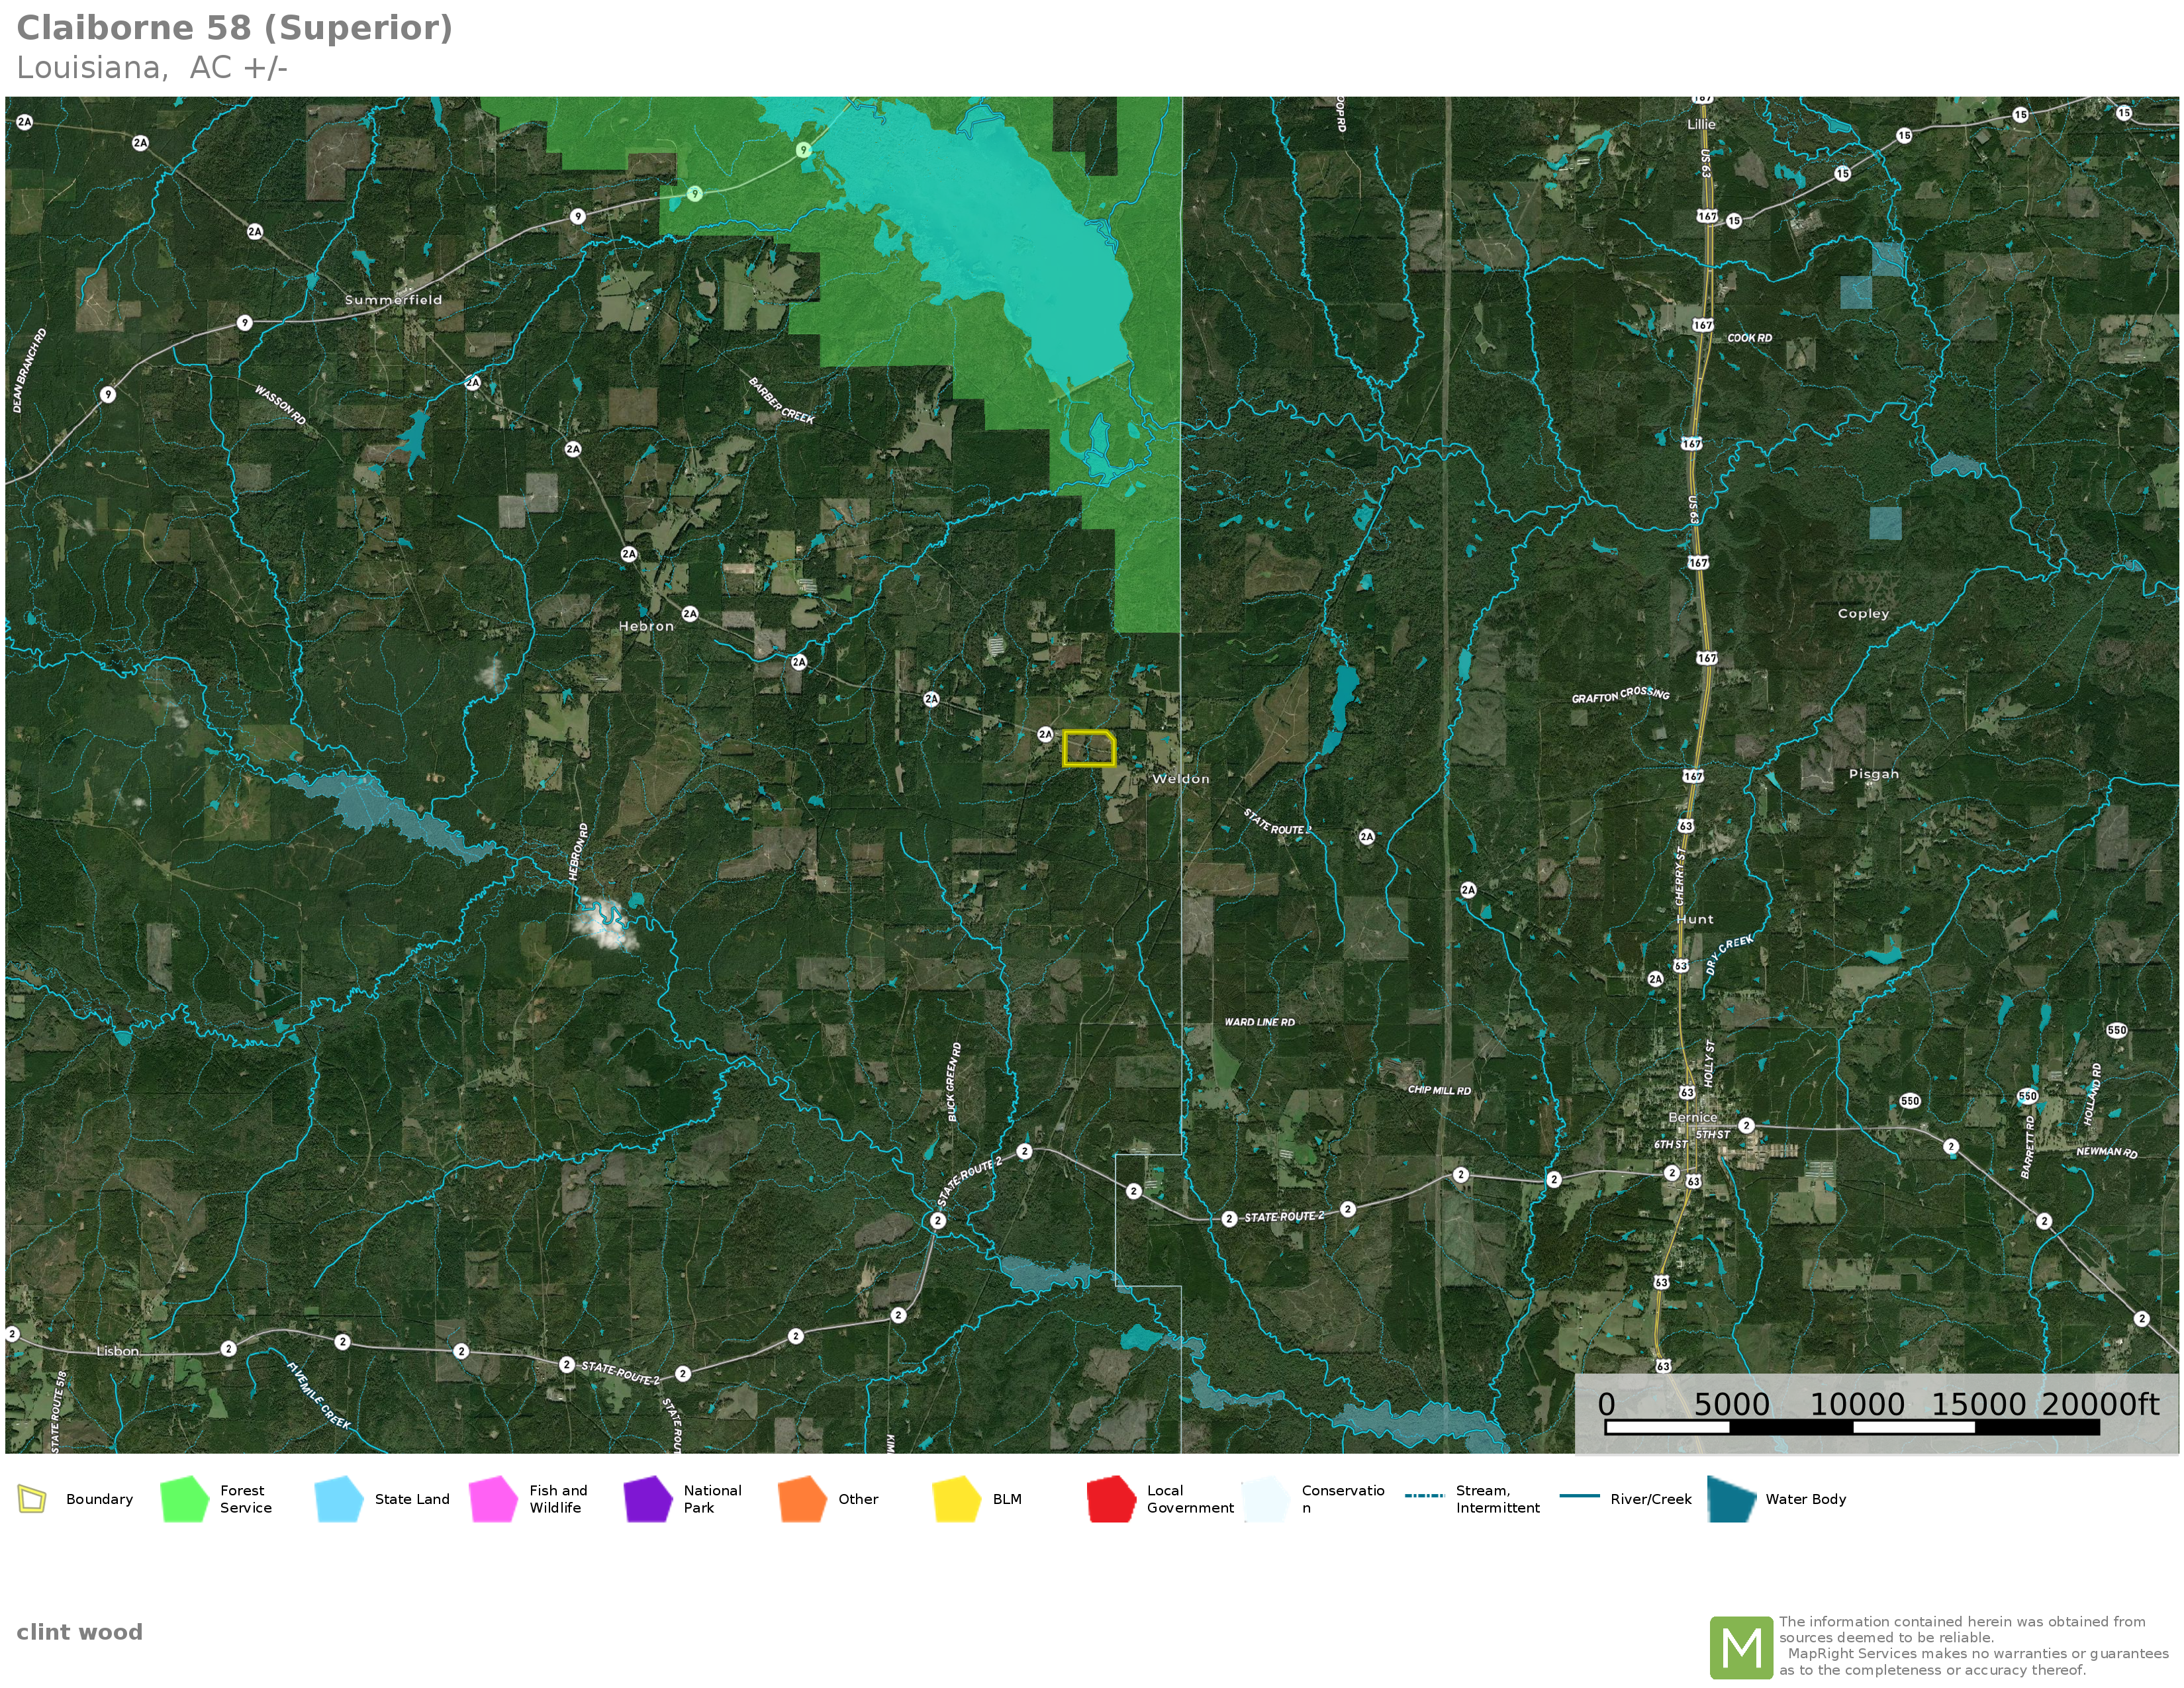Click the yellow BLM legend icon

956,1499
